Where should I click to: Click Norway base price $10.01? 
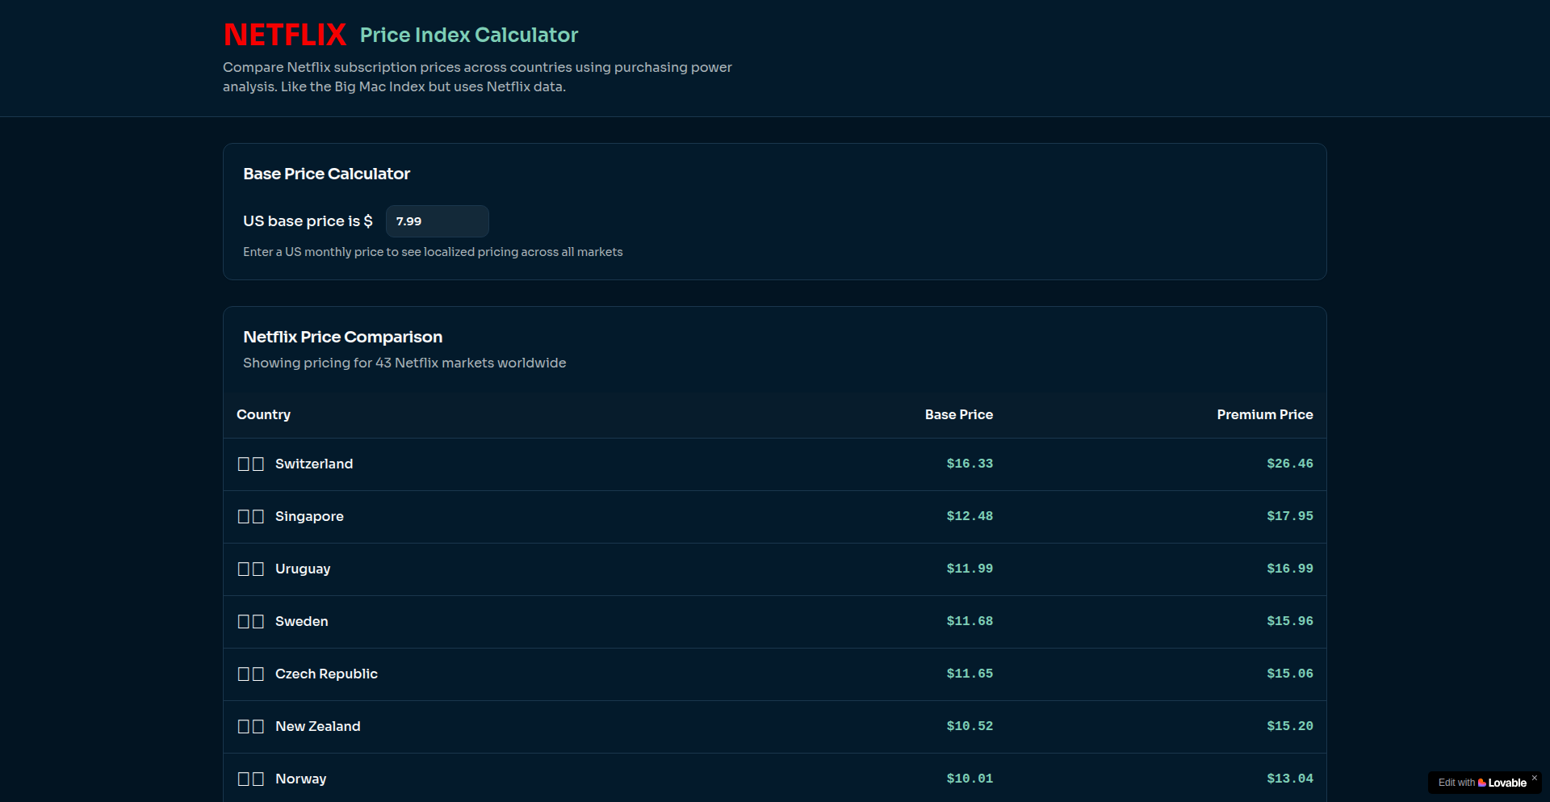[x=970, y=779]
